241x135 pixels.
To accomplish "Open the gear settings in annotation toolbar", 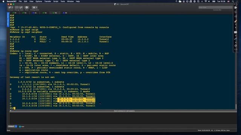I will [236, 46].
